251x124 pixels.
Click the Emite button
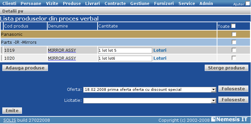(x=12, y=111)
